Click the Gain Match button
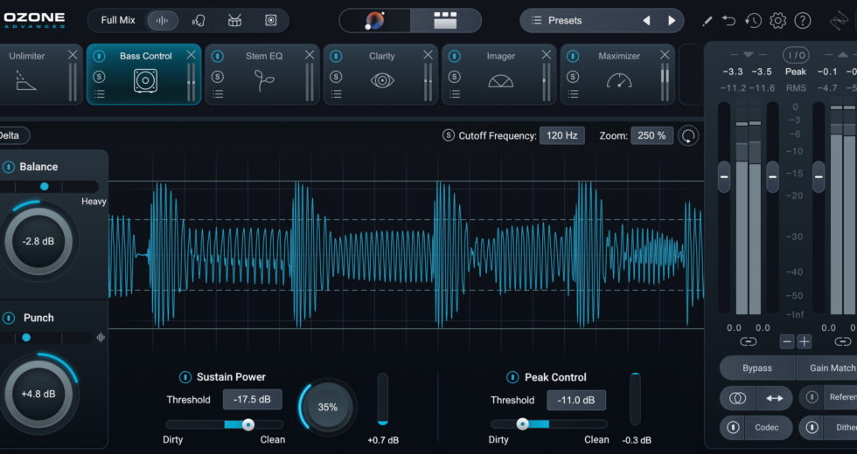Screen dimensions: 857x454 click(826, 368)
